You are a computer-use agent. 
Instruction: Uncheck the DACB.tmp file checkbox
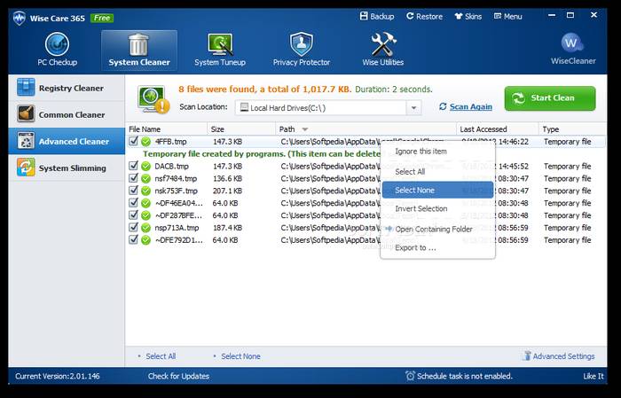(134, 166)
